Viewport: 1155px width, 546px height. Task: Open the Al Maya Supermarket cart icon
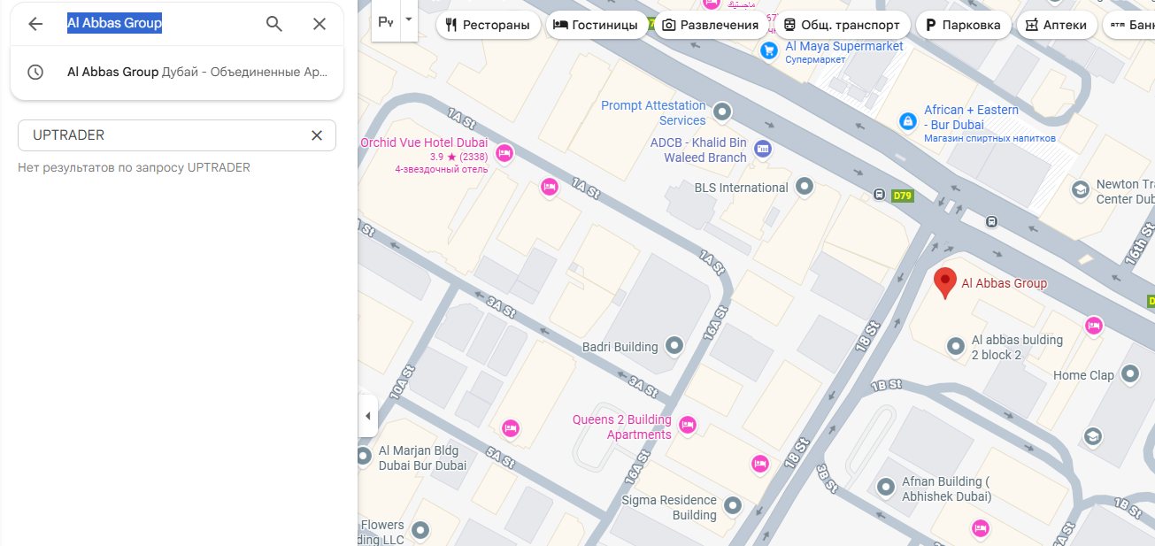769,52
